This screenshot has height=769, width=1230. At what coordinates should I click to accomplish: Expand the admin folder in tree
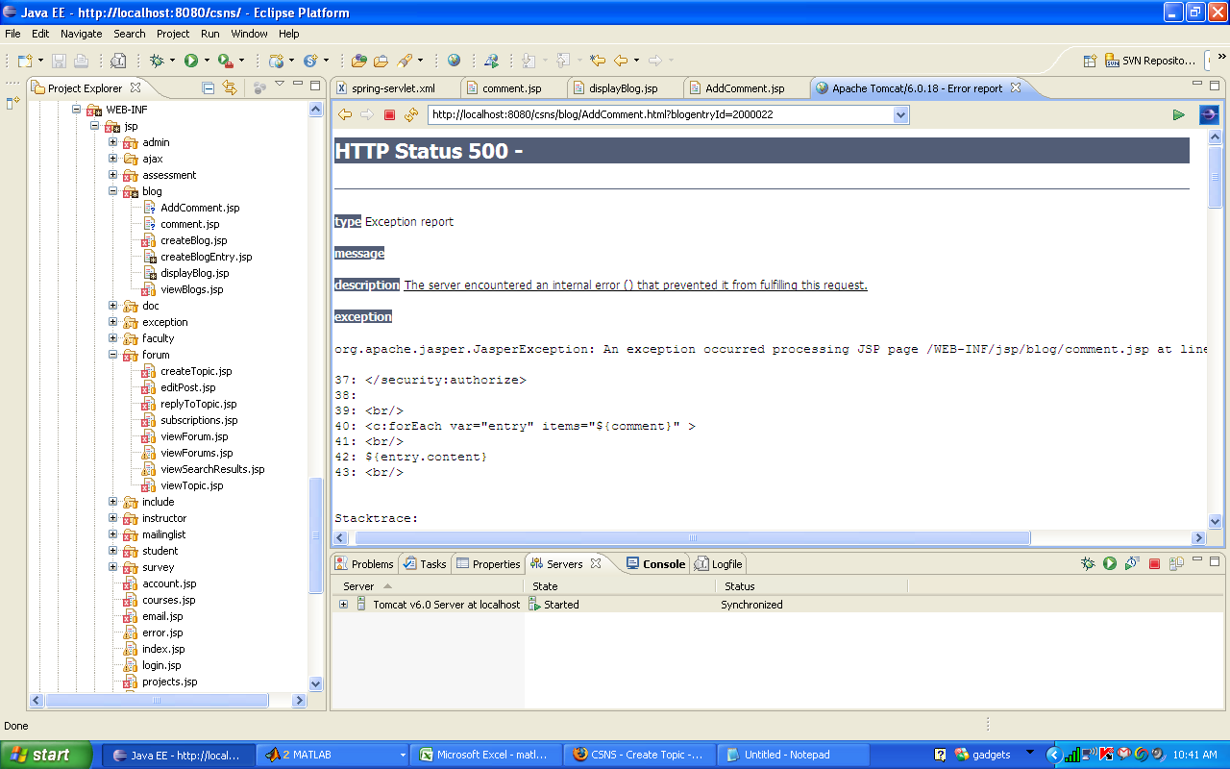112,142
